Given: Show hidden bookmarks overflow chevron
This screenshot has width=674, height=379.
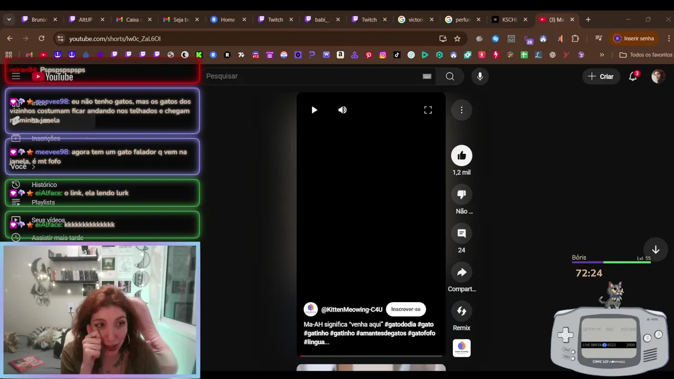Looking at the screenshot, I should coord(602,55).
